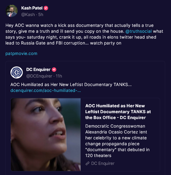
Task: Click Kash Patel's red verified badge
Action: [46, 8]
